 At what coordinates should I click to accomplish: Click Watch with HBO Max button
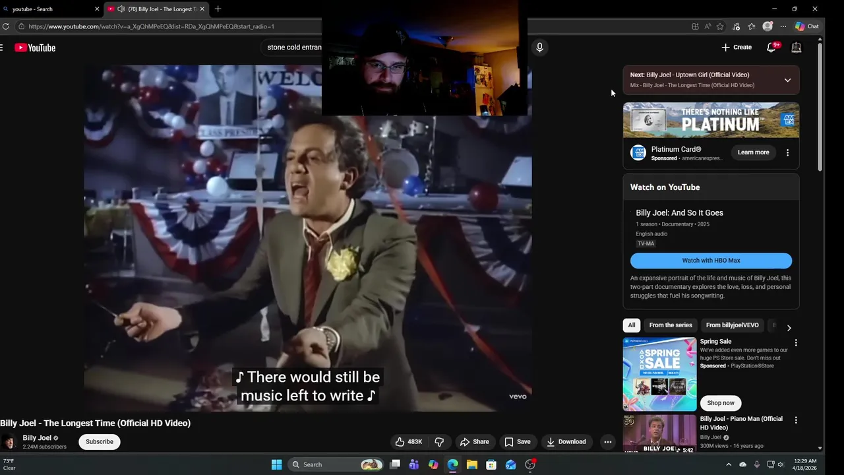point(711,261)
